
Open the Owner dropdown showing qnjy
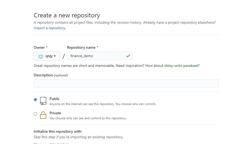click(x=47, y=56)
